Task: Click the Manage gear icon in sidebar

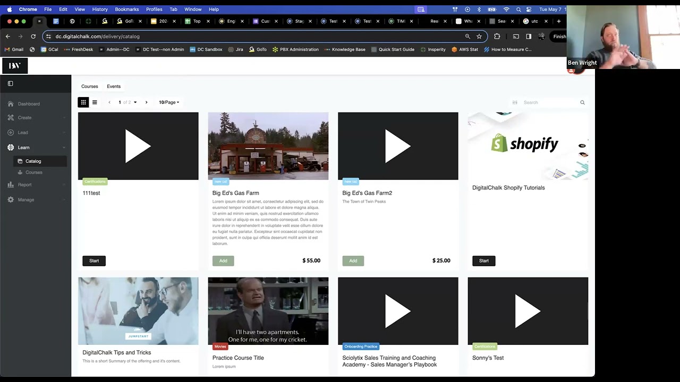Action: (11, 199)
